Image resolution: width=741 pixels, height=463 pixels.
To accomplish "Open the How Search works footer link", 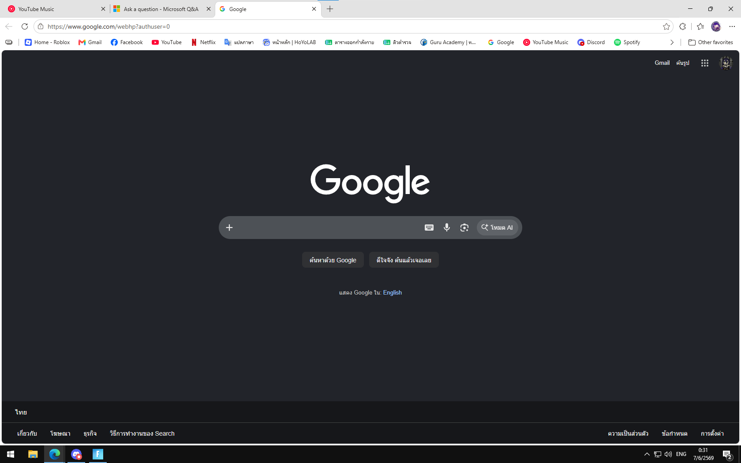I will pyautogui.click(x=142, y=433).
